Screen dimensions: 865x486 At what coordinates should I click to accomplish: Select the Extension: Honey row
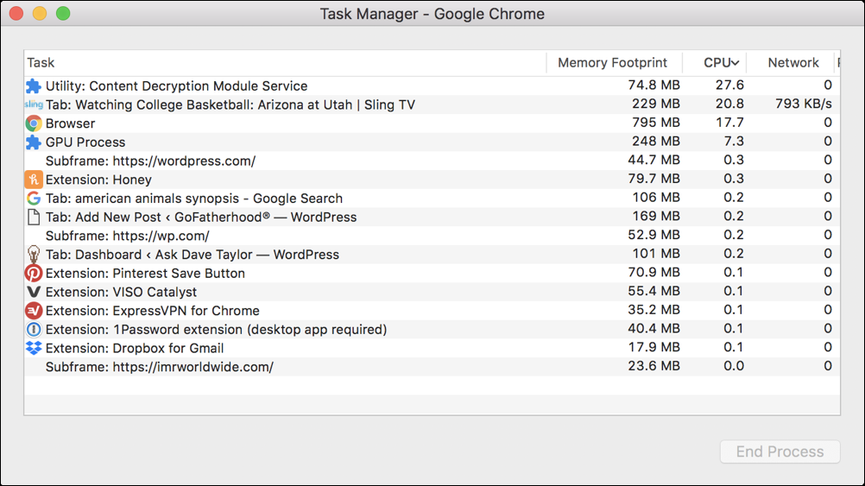coord(432,180)
